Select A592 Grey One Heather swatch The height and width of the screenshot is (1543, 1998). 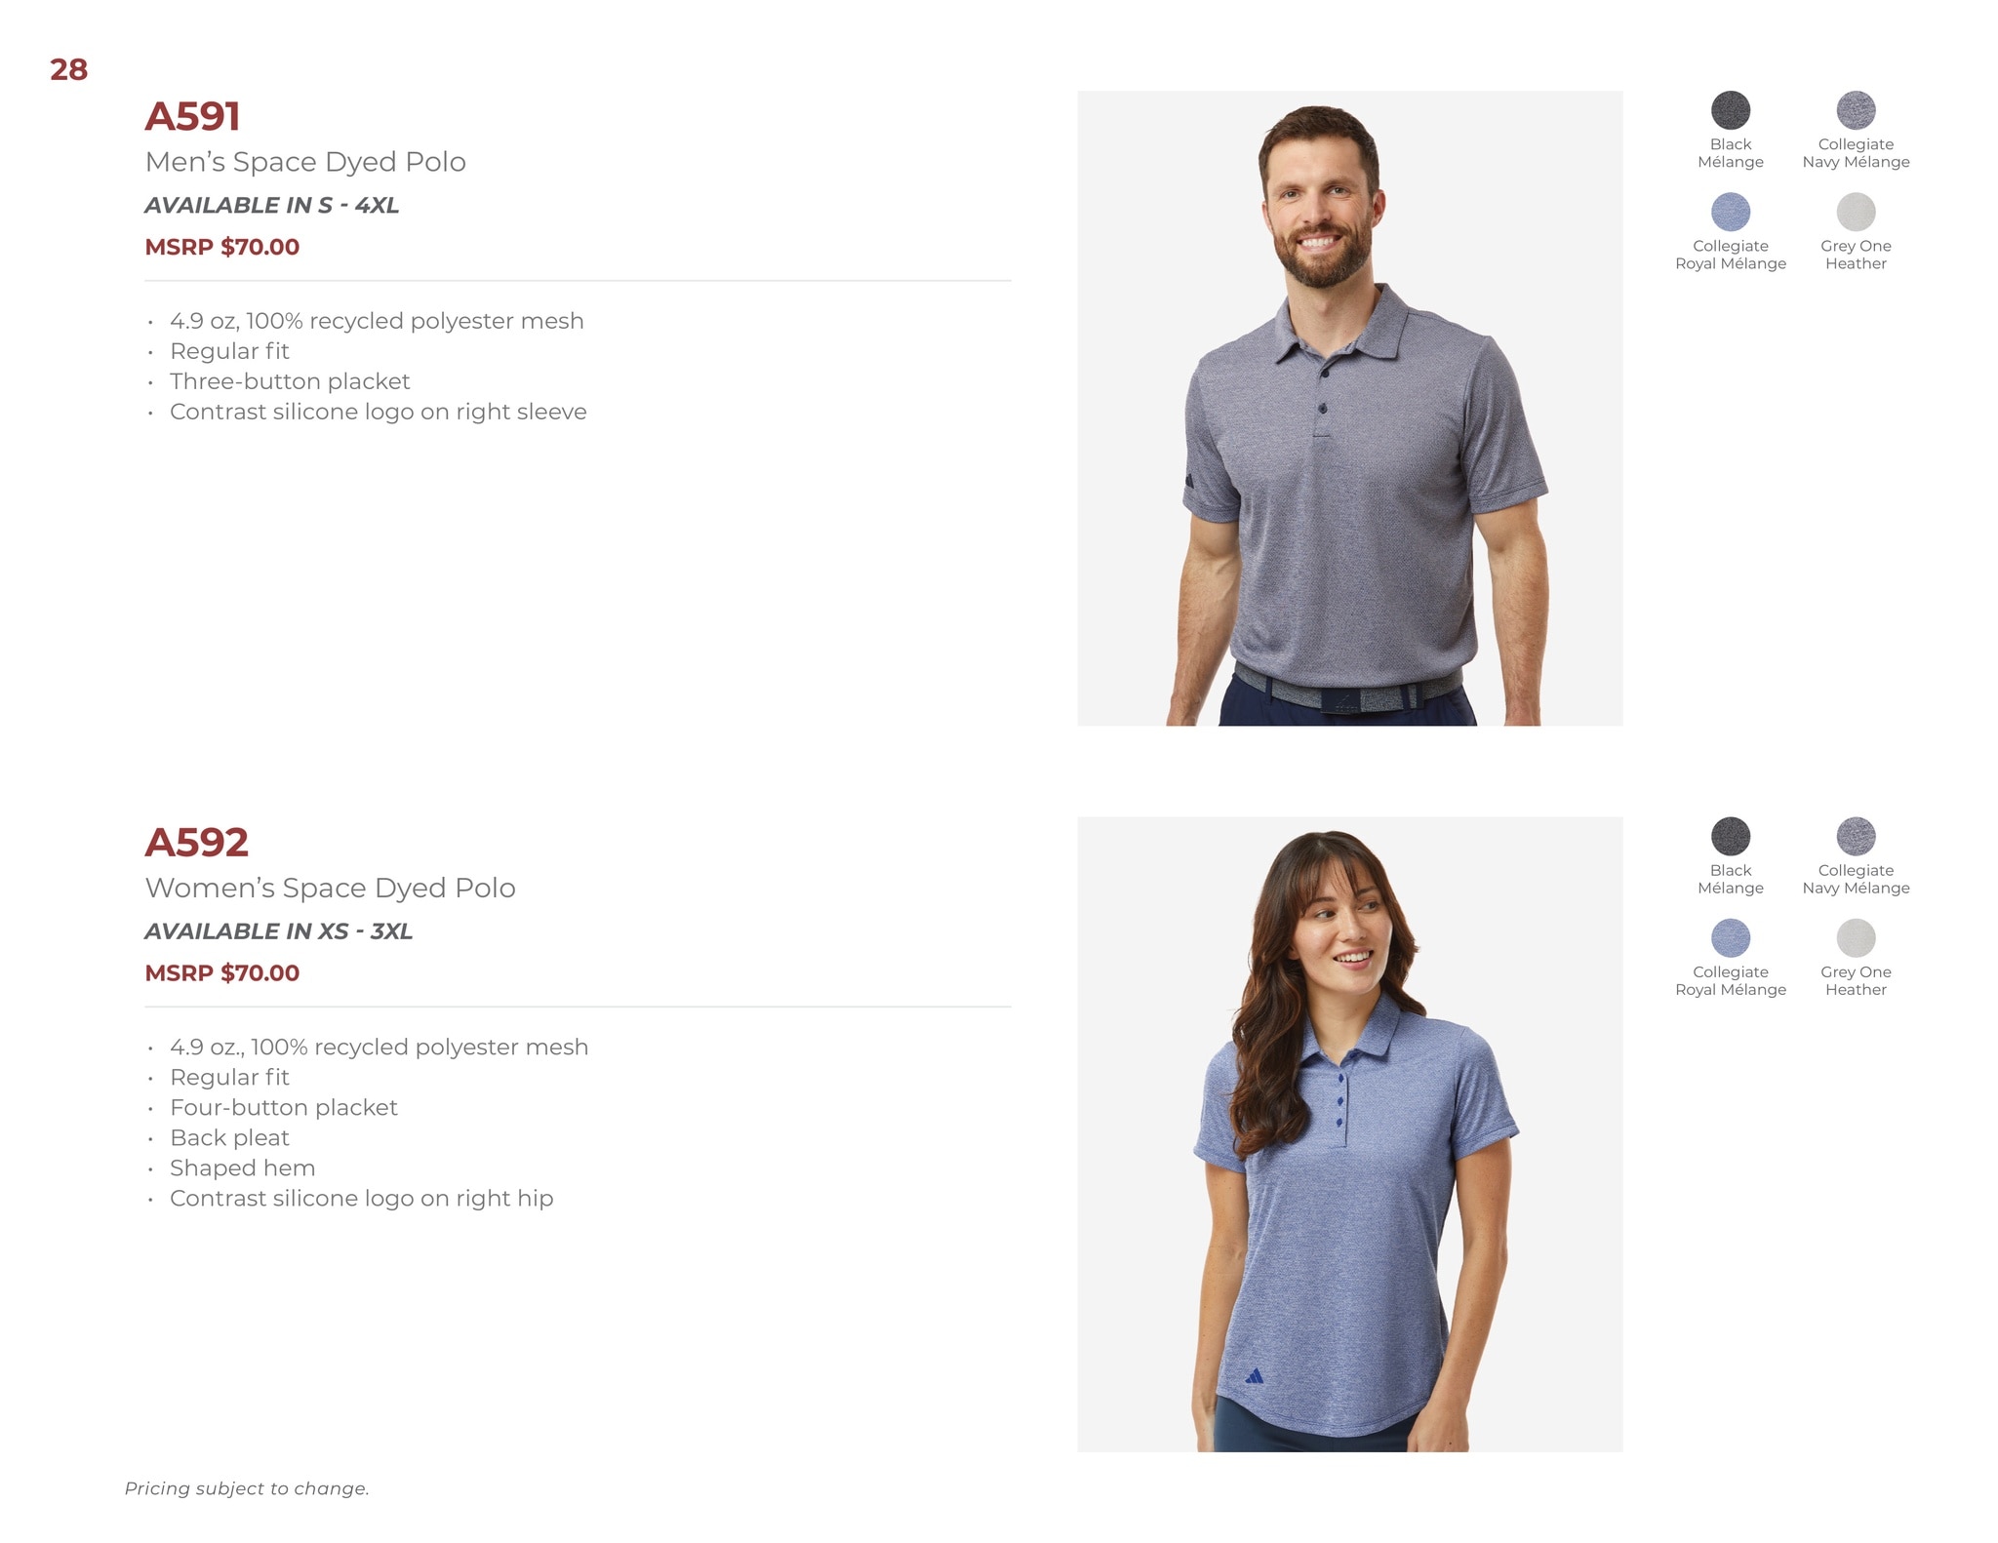1856,937
